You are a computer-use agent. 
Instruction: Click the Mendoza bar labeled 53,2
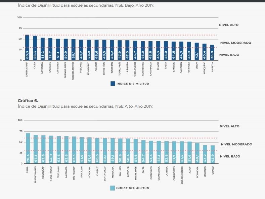(x=43, y=49)
